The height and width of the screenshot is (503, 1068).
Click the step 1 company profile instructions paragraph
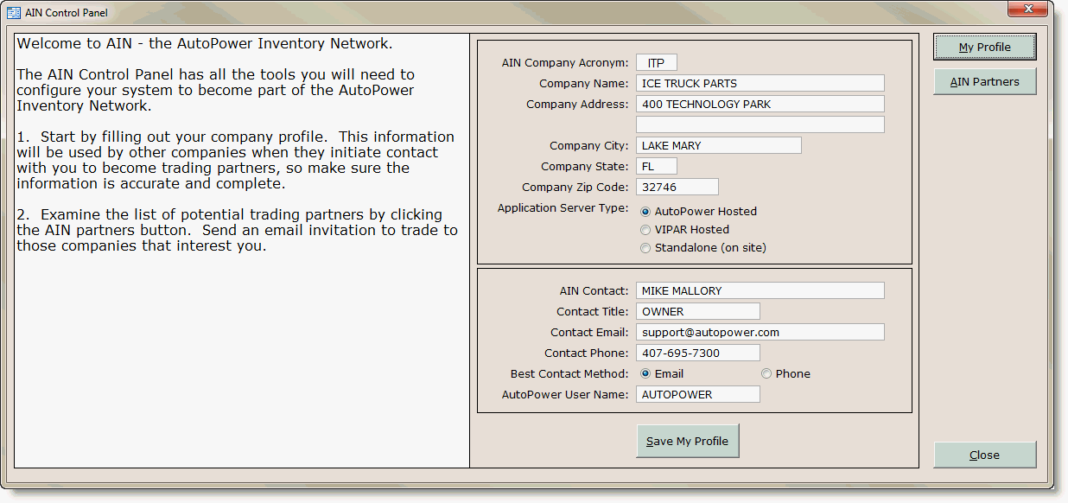coord(236,160)
